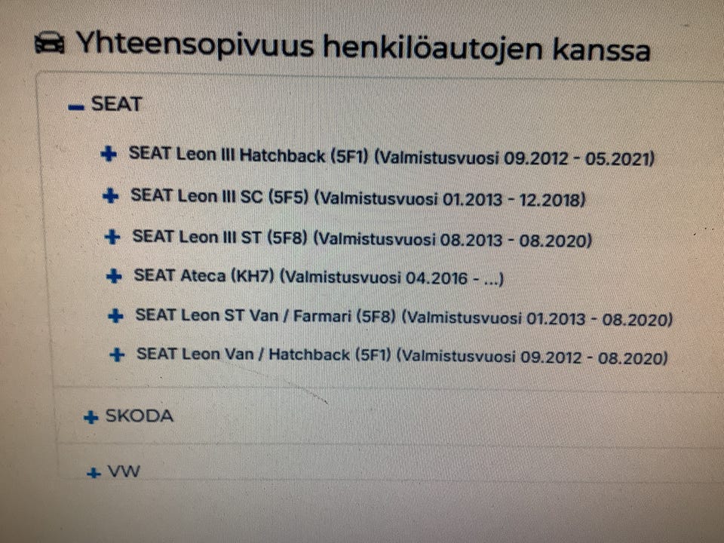
Task: Choose SEAT Leon III ST (5F8) entry
Action: point(362,238)
